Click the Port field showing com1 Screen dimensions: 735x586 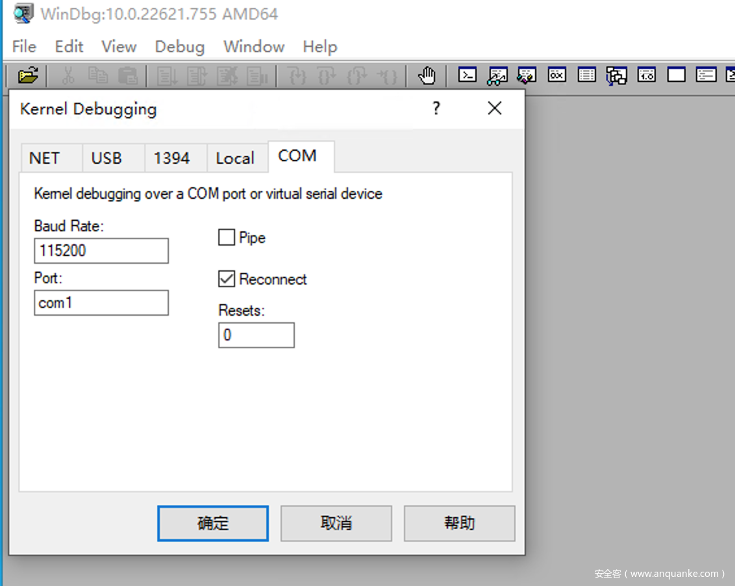click(x=101, y=303)
